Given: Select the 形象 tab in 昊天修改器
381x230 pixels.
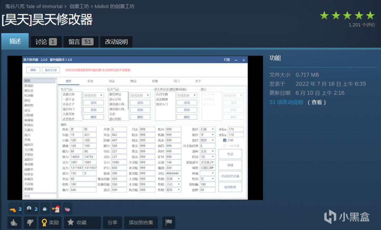Looking at the screenshot, I should (x=155, y=81).
